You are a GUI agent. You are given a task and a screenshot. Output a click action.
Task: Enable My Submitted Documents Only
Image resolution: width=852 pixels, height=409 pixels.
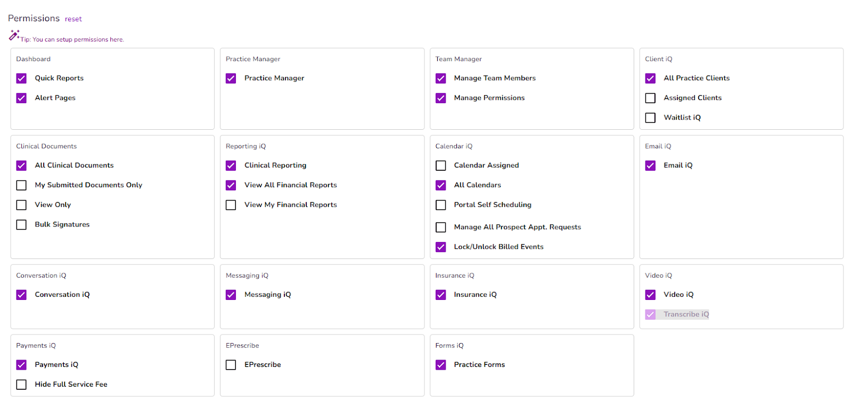tap(21, 185)
